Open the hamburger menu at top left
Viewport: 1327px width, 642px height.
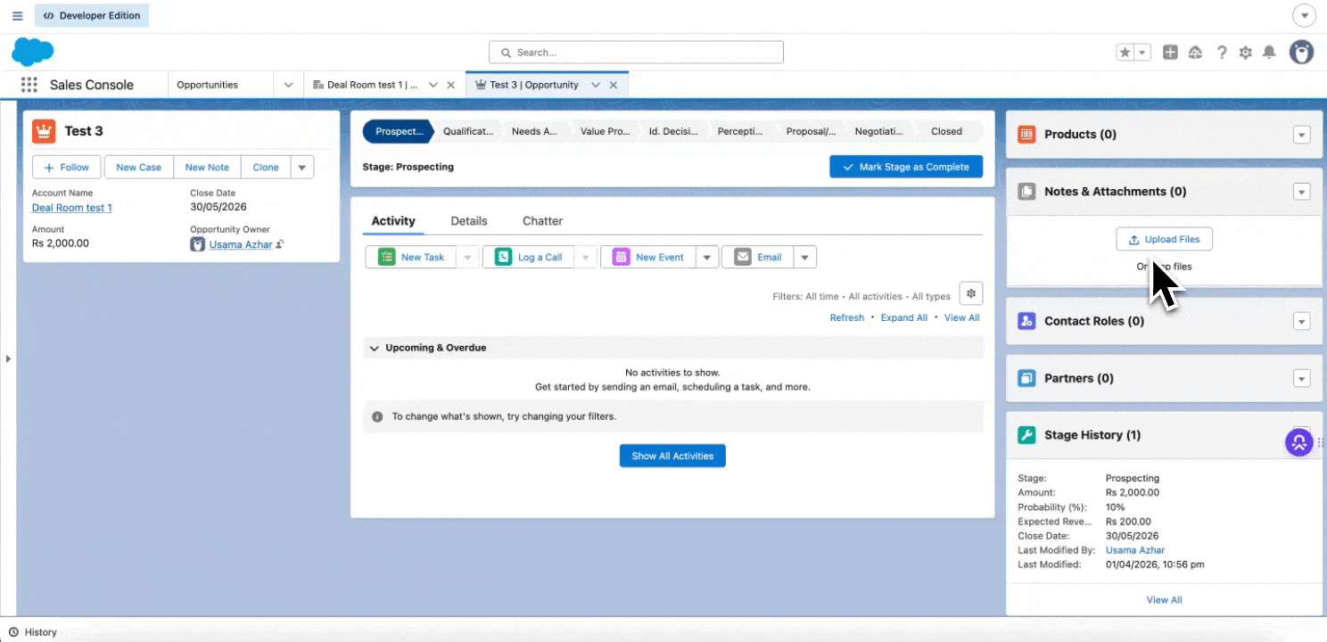[x=18, y=16]
